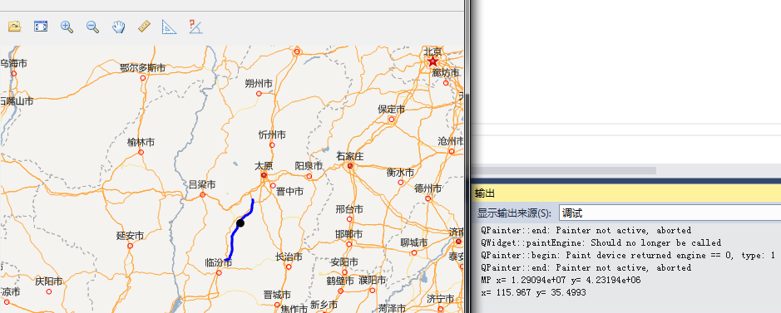
Task: Select the zoom out magnifier tool
Action: point(92,27)
